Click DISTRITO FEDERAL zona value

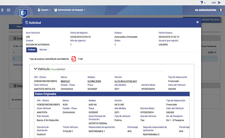98,123
